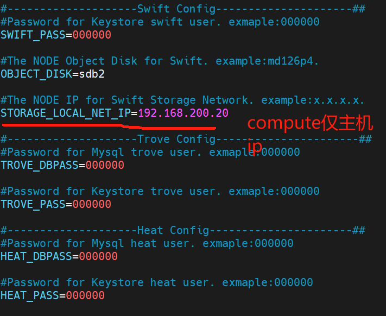Click the HEAT_DBPASS value 000000

pyautogui.click(x=98, y=256)
